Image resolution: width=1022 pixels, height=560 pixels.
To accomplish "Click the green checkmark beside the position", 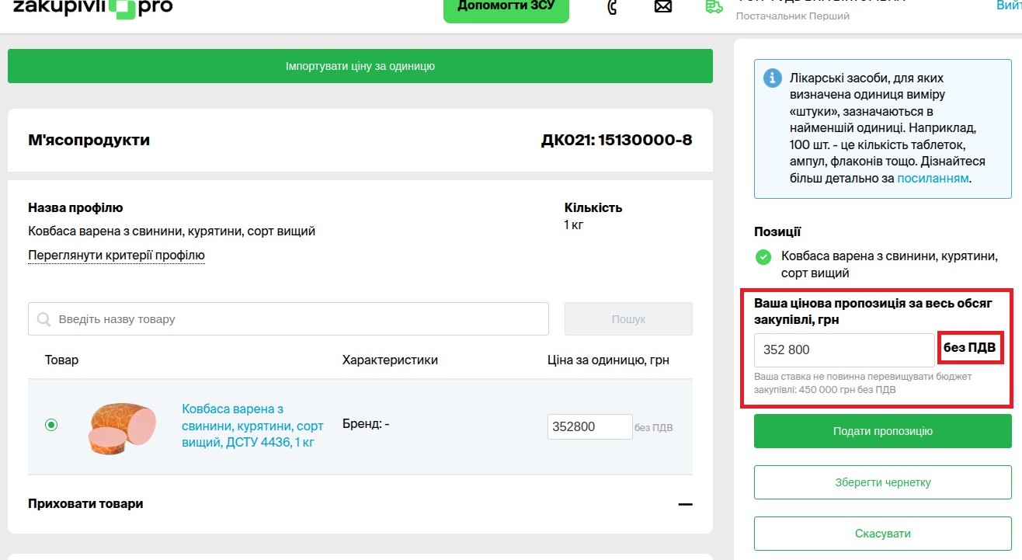I will point(763,256).
